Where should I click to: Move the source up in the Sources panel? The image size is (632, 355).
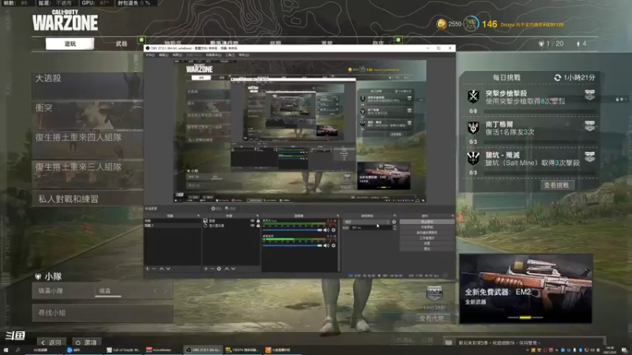(227, 268)
